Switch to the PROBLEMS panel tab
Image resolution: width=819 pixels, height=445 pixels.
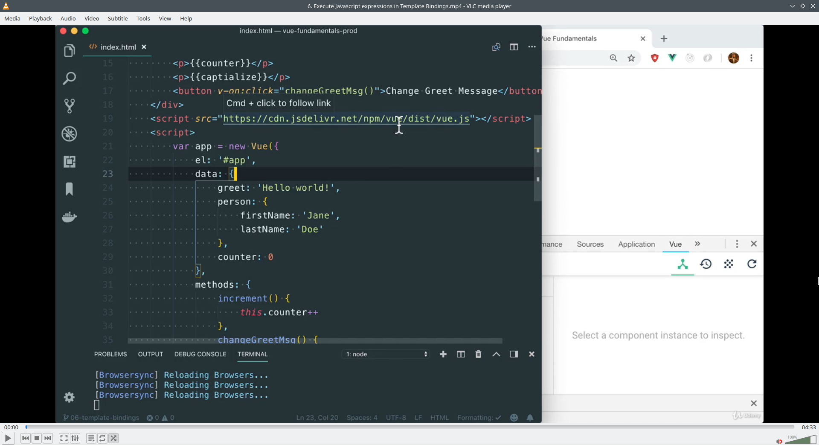(x=110, y=354)
